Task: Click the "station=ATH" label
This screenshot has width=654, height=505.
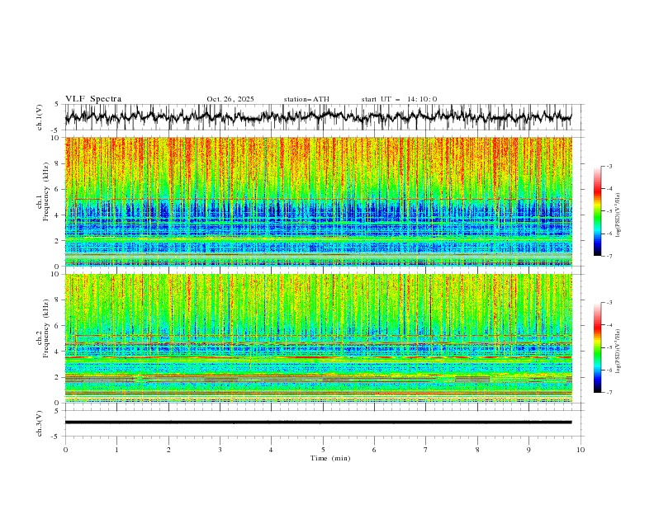Action: (306, 99)
